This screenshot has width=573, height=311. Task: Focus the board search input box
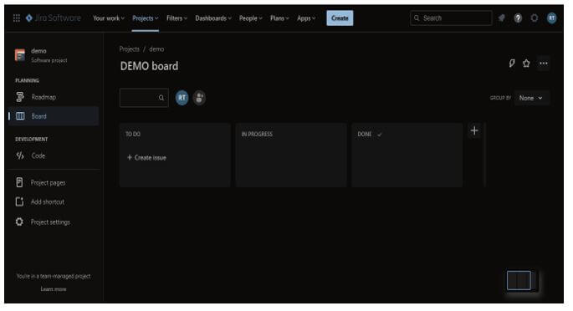(x=144, y=98)
